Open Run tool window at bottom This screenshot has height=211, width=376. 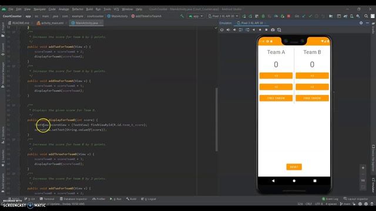pyautogui.click(x=116, y=199)
